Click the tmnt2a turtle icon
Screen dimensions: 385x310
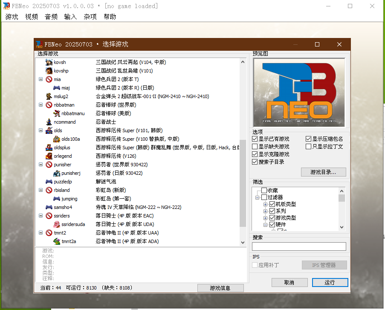[x=57, y=241]
